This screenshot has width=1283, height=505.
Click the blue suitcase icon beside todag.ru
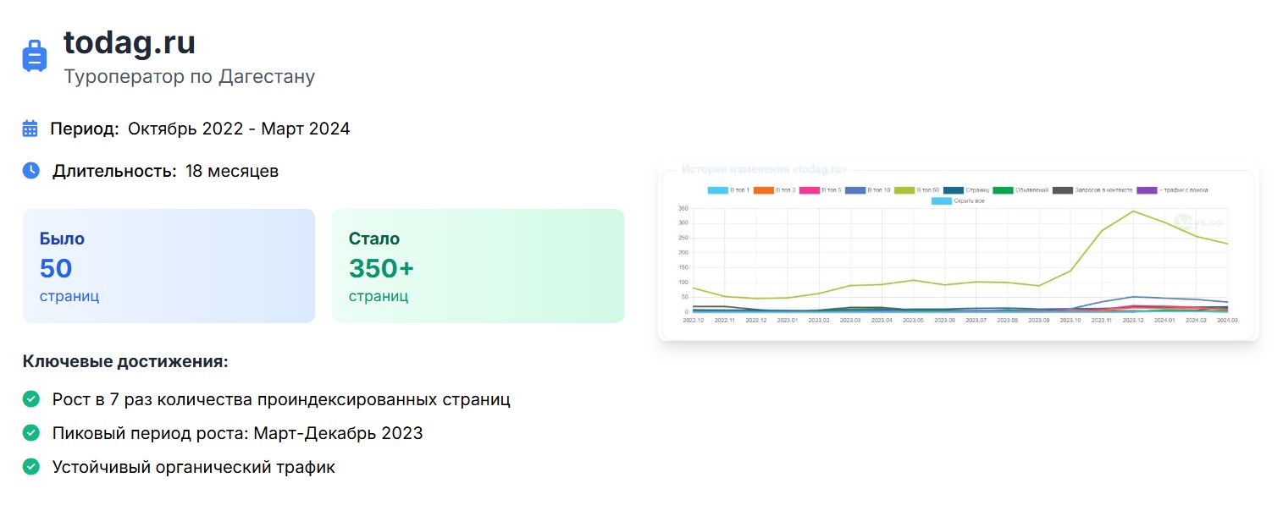[34, 56]
